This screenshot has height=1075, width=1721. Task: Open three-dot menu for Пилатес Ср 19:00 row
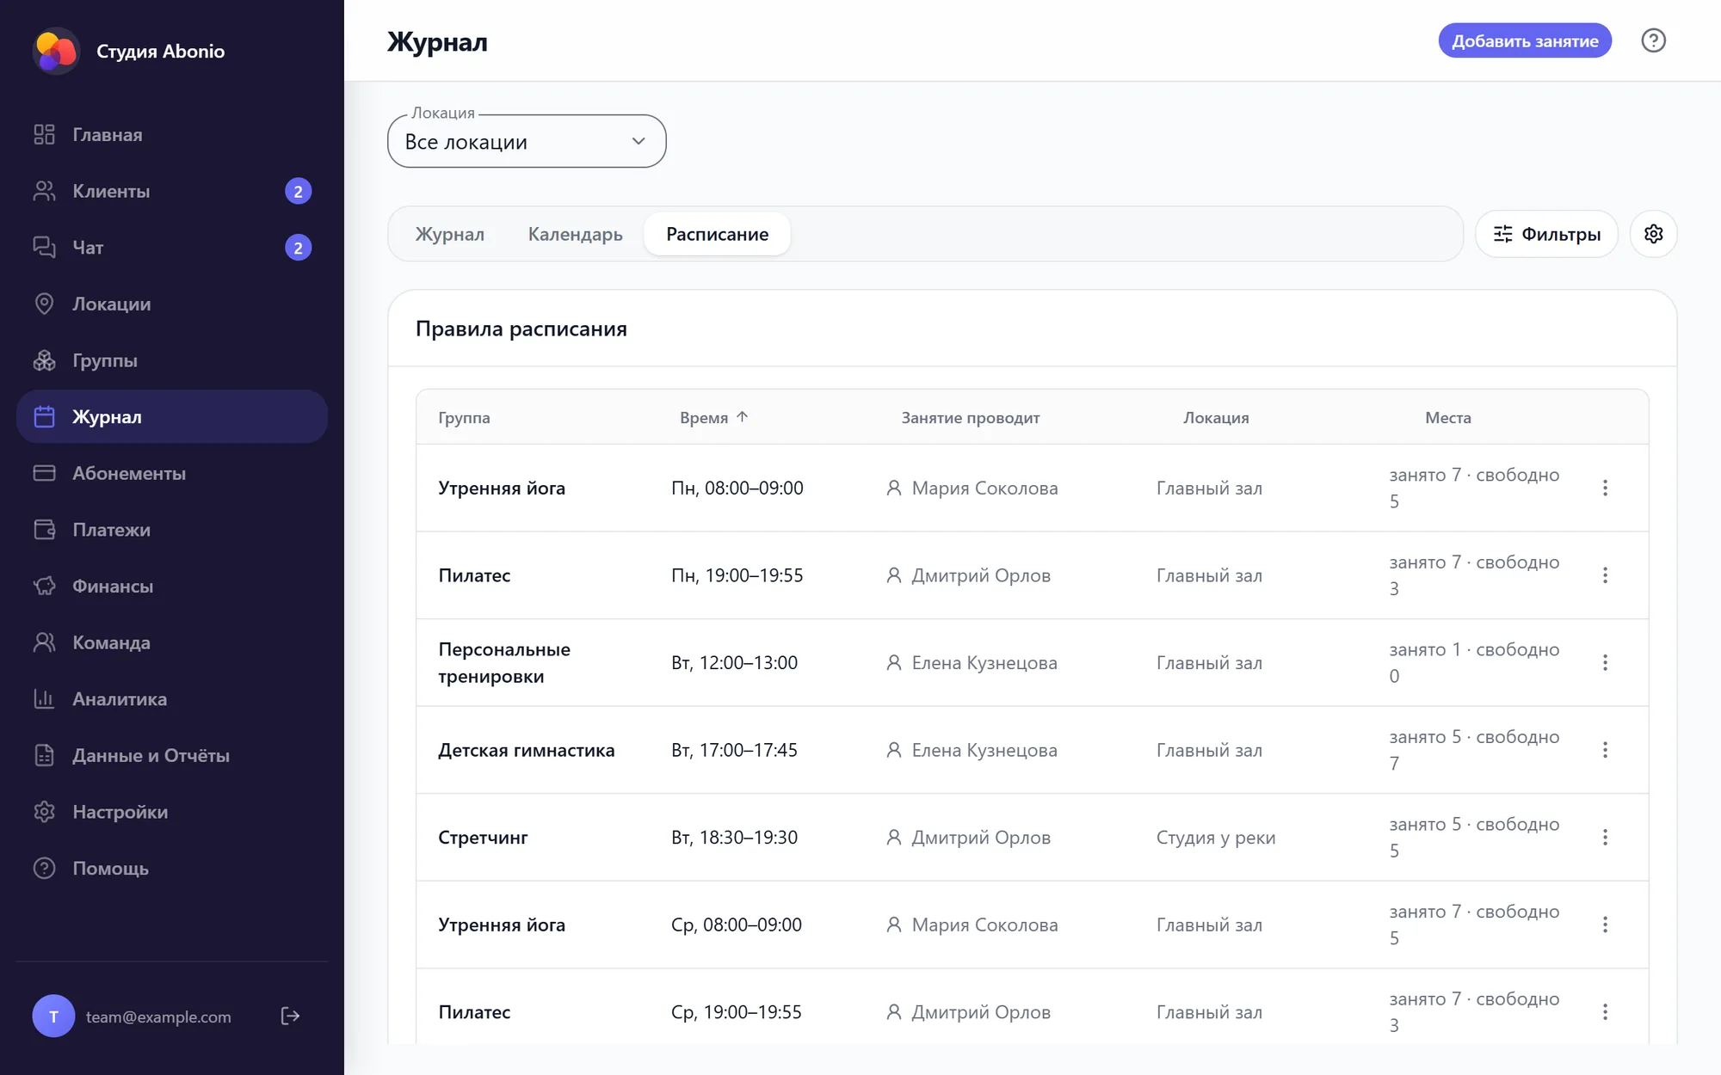coord(1605,1012)
